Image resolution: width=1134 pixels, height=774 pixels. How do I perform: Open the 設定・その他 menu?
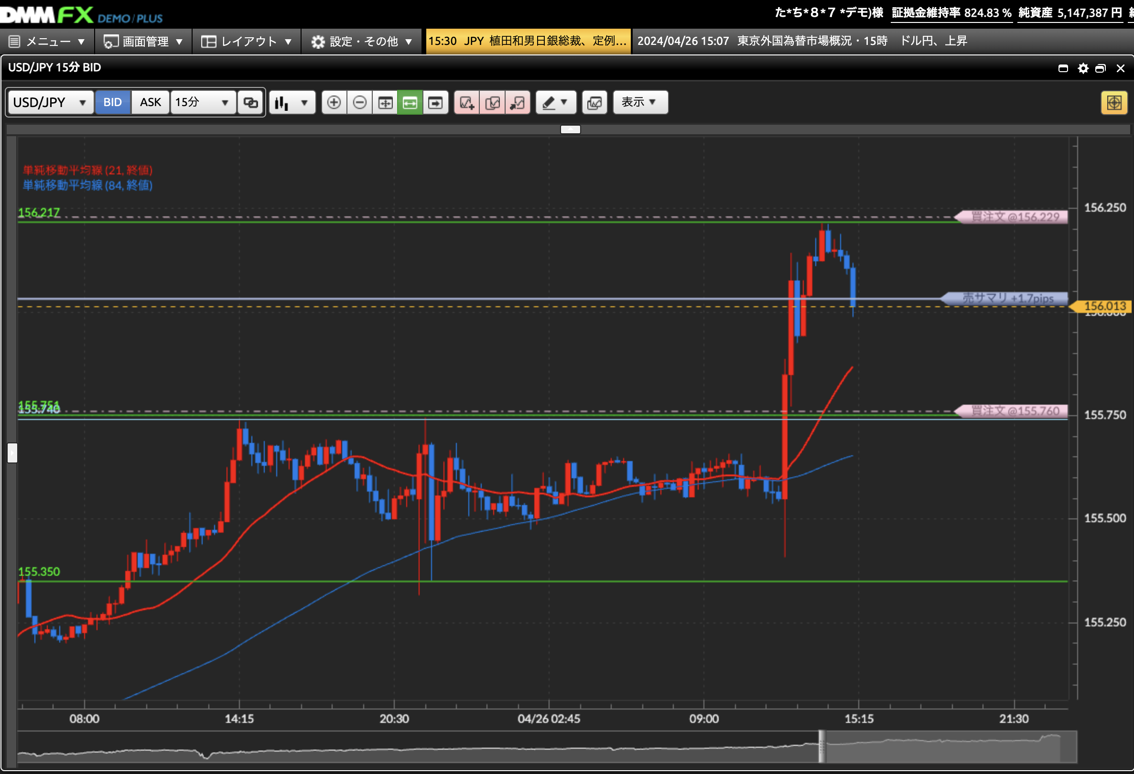[x=362, y=42]
